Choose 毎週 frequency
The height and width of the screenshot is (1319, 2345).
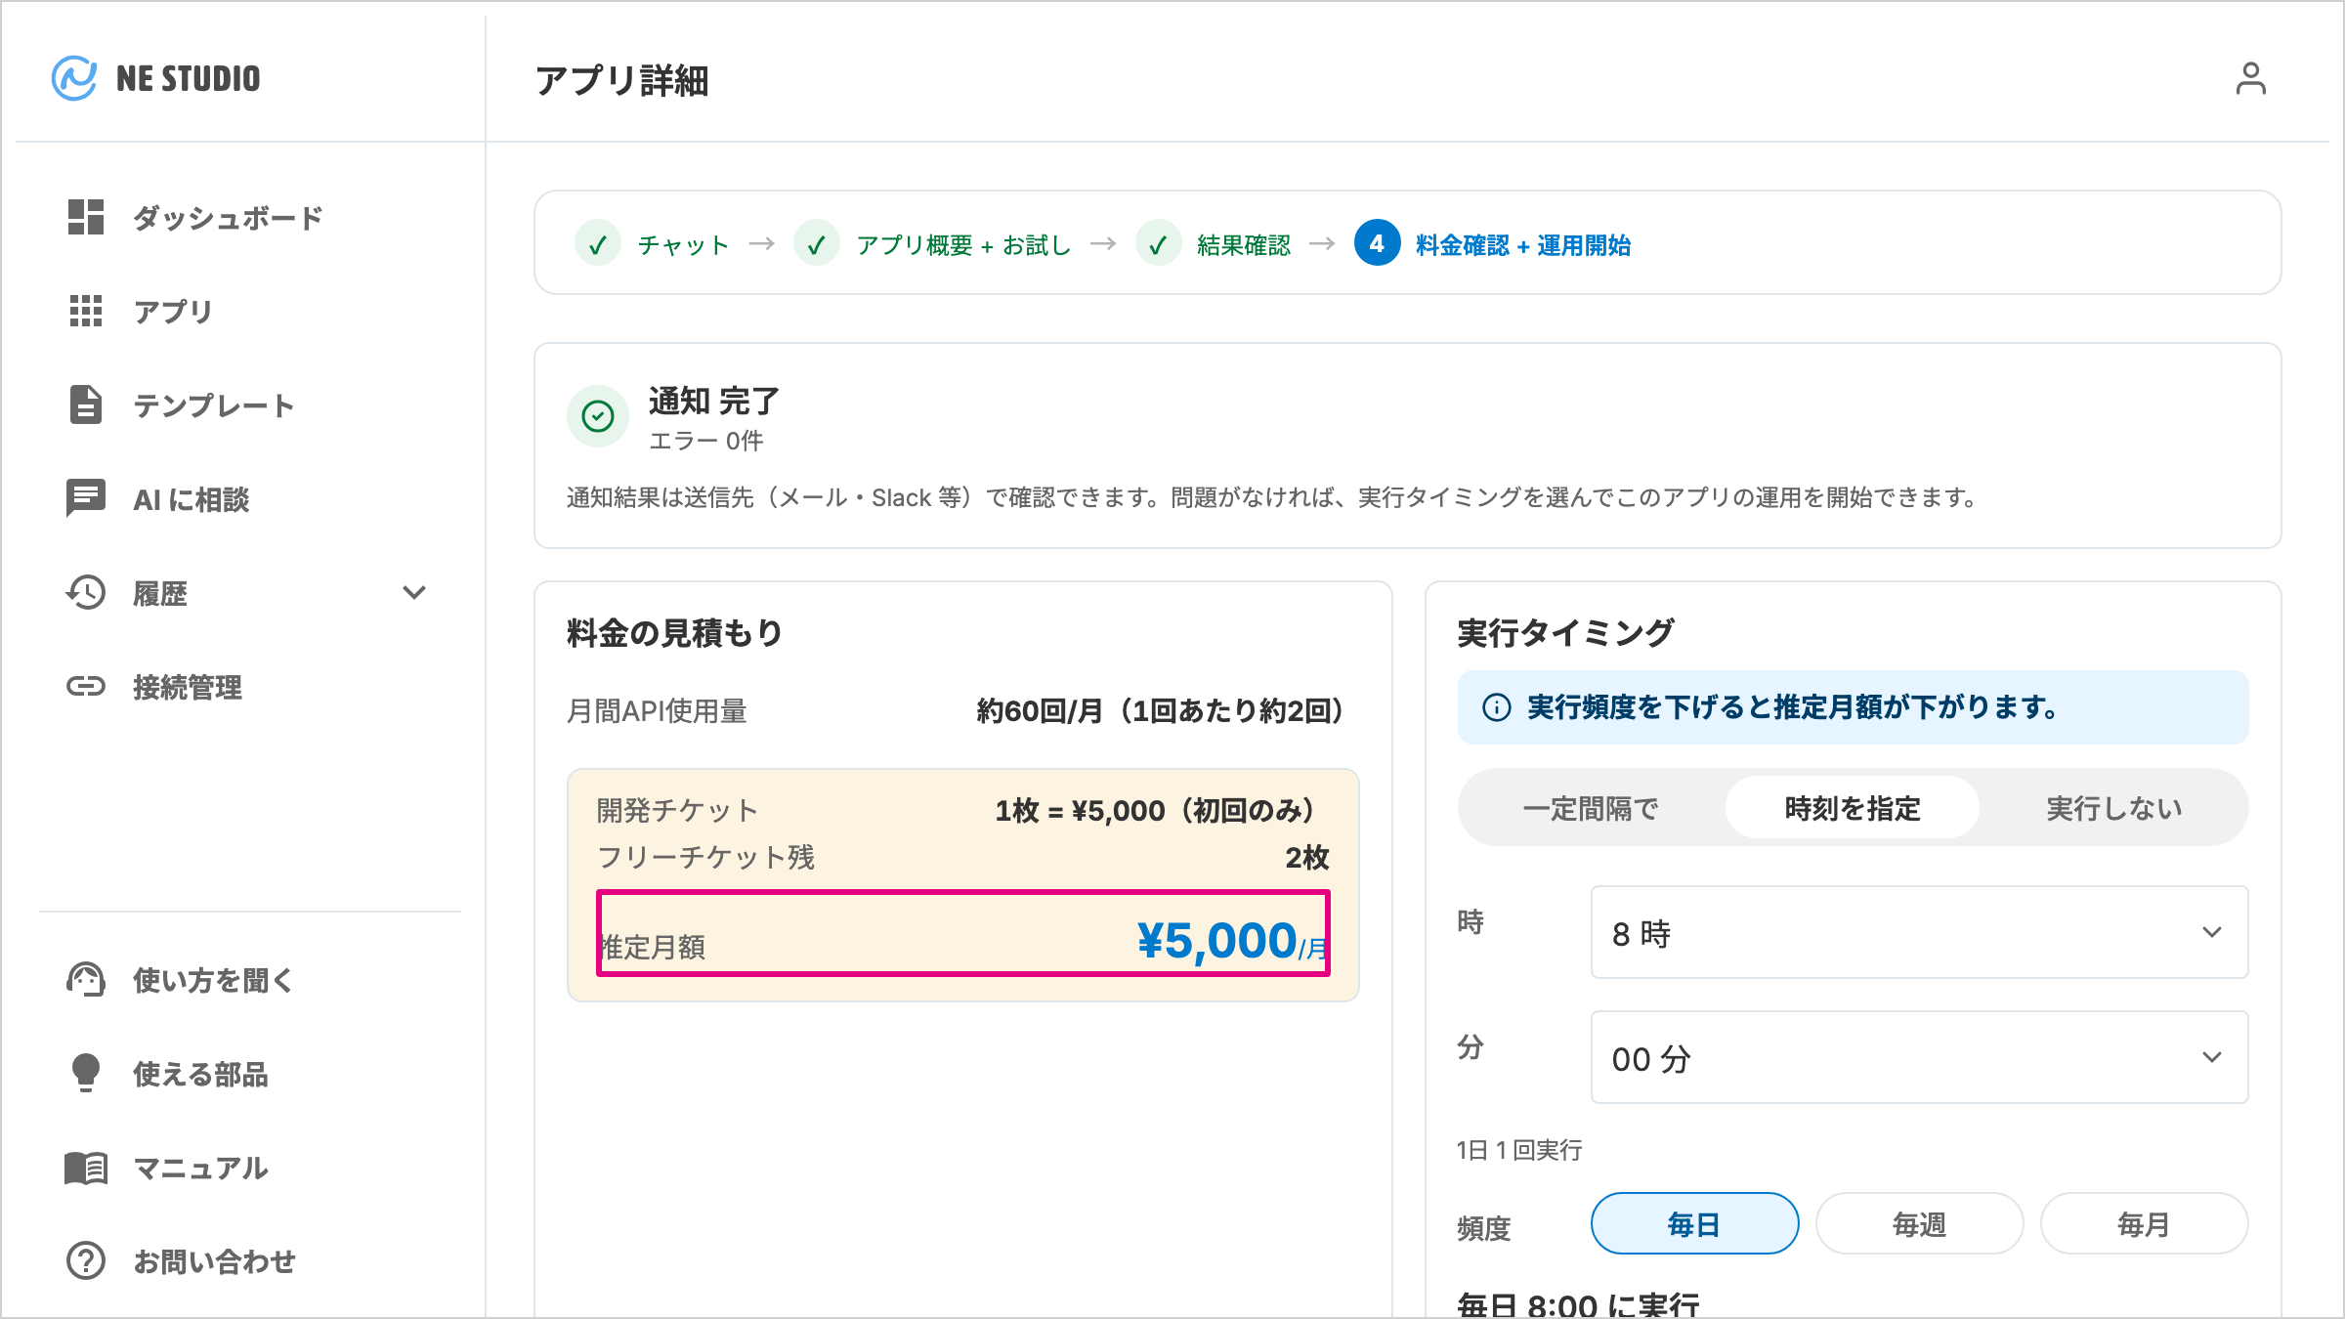1919,1223
